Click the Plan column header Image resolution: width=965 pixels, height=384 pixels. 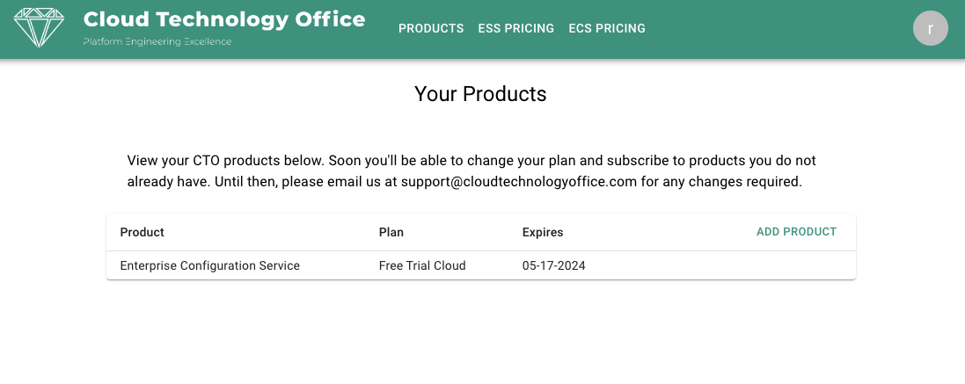click(391, 232)
